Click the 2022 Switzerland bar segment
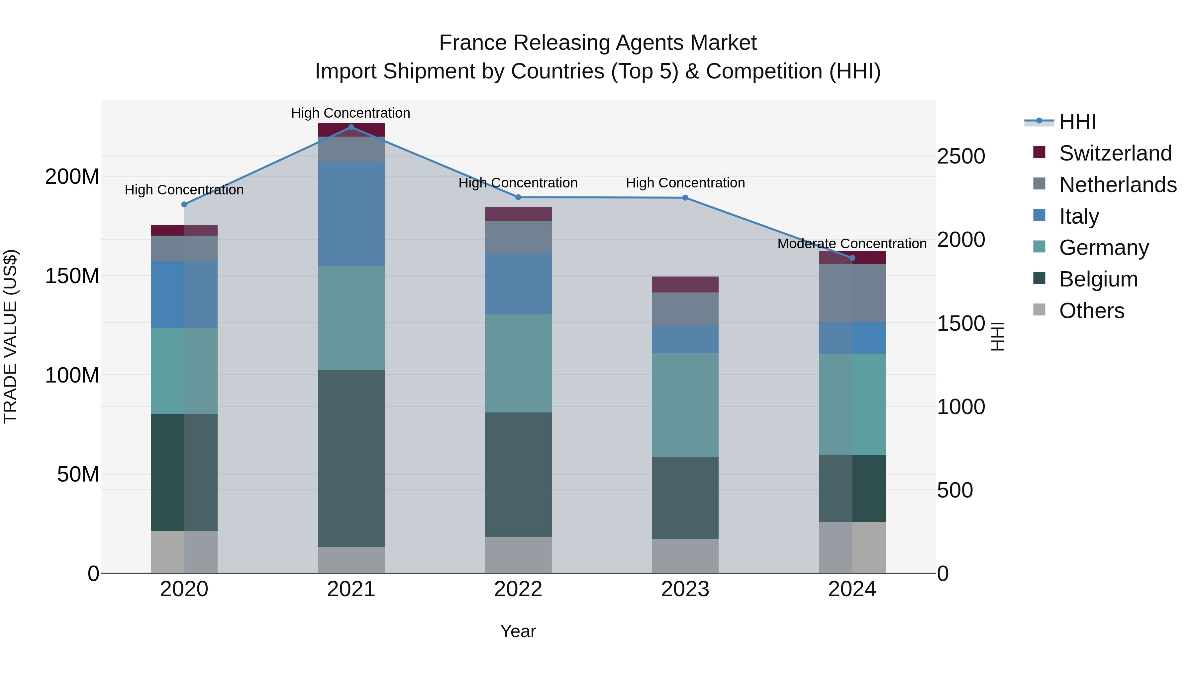 click(518, 214)
